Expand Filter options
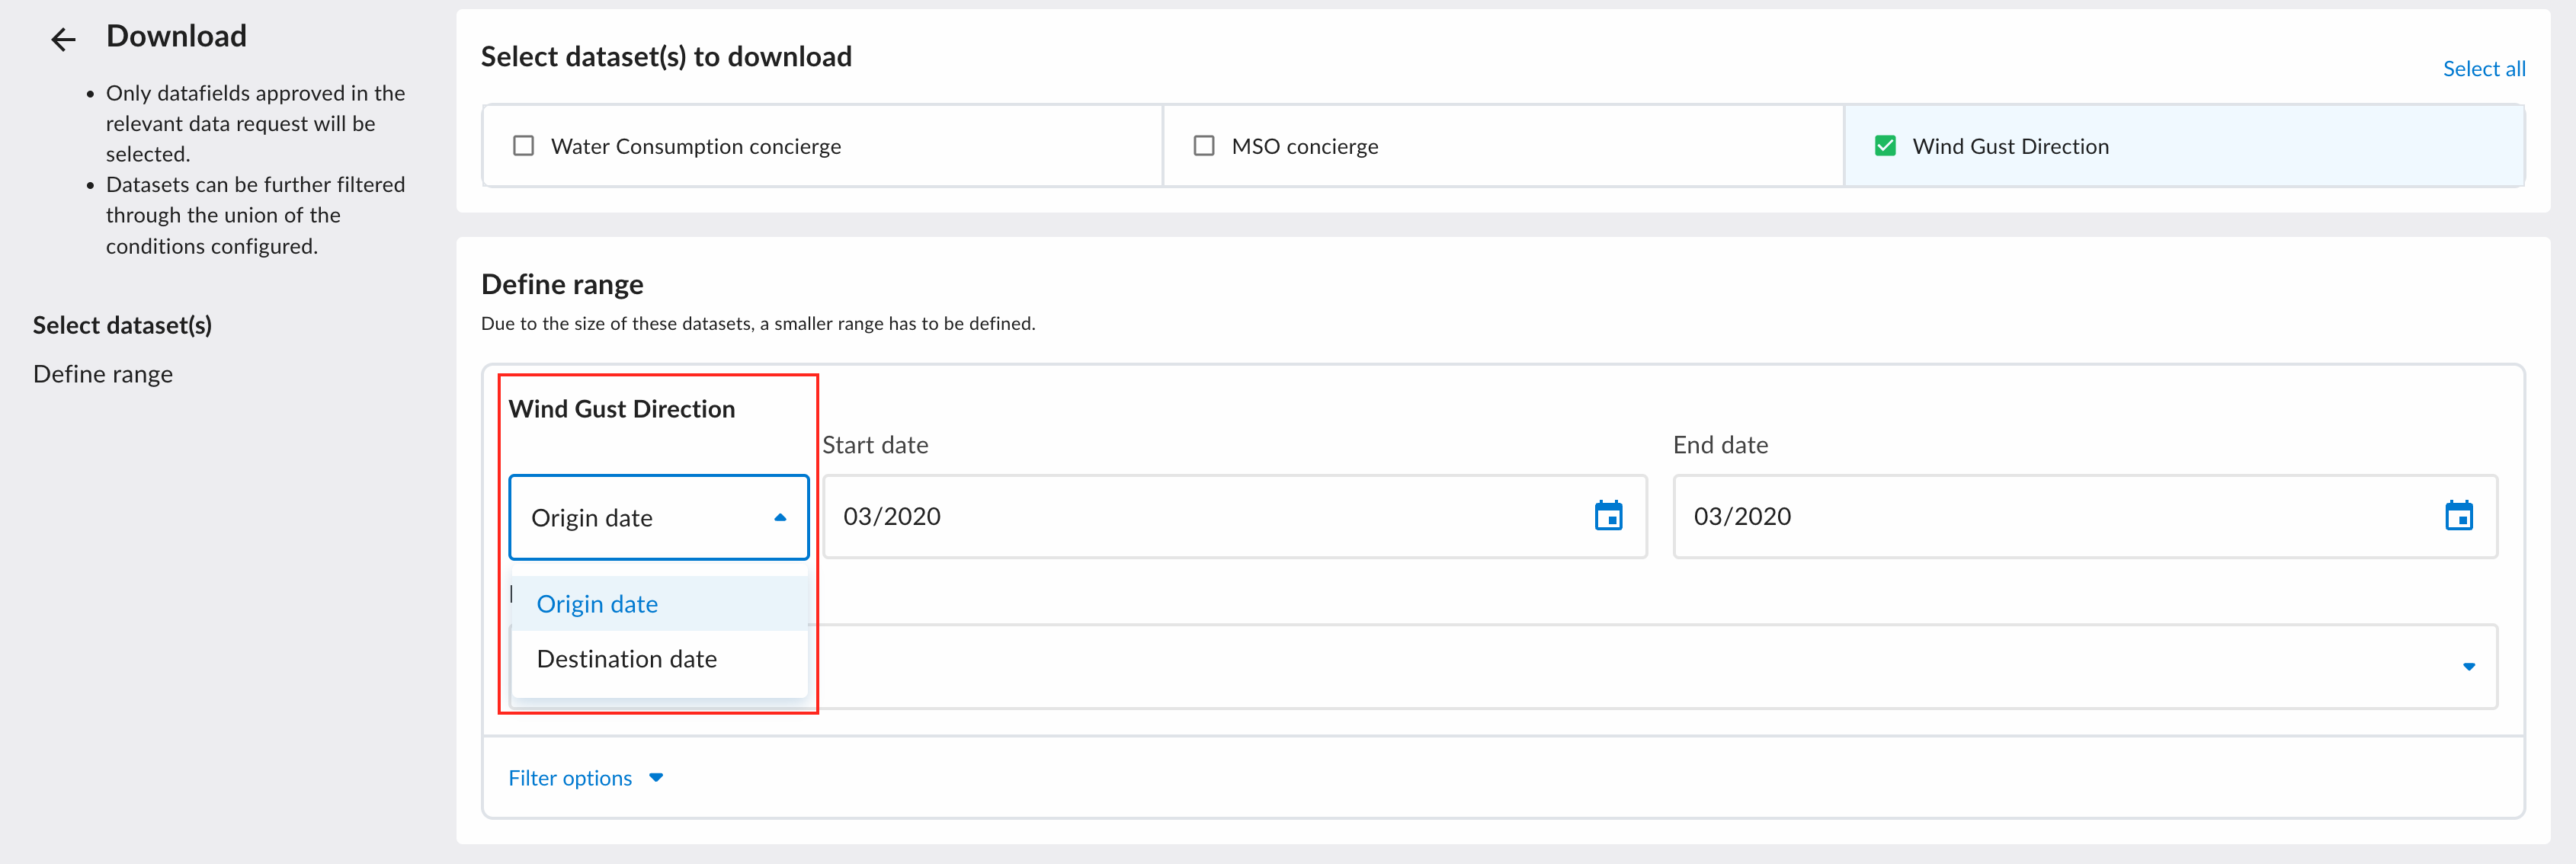The width and height of the screenshot is (2576, 864). coord(586,778)
